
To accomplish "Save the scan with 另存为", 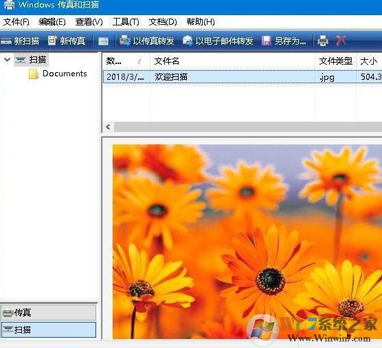I will [x=284, y=41].
